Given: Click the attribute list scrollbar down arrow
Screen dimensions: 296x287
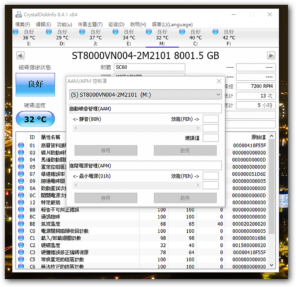Looking at the screenshot, I should tap(272, 265).
